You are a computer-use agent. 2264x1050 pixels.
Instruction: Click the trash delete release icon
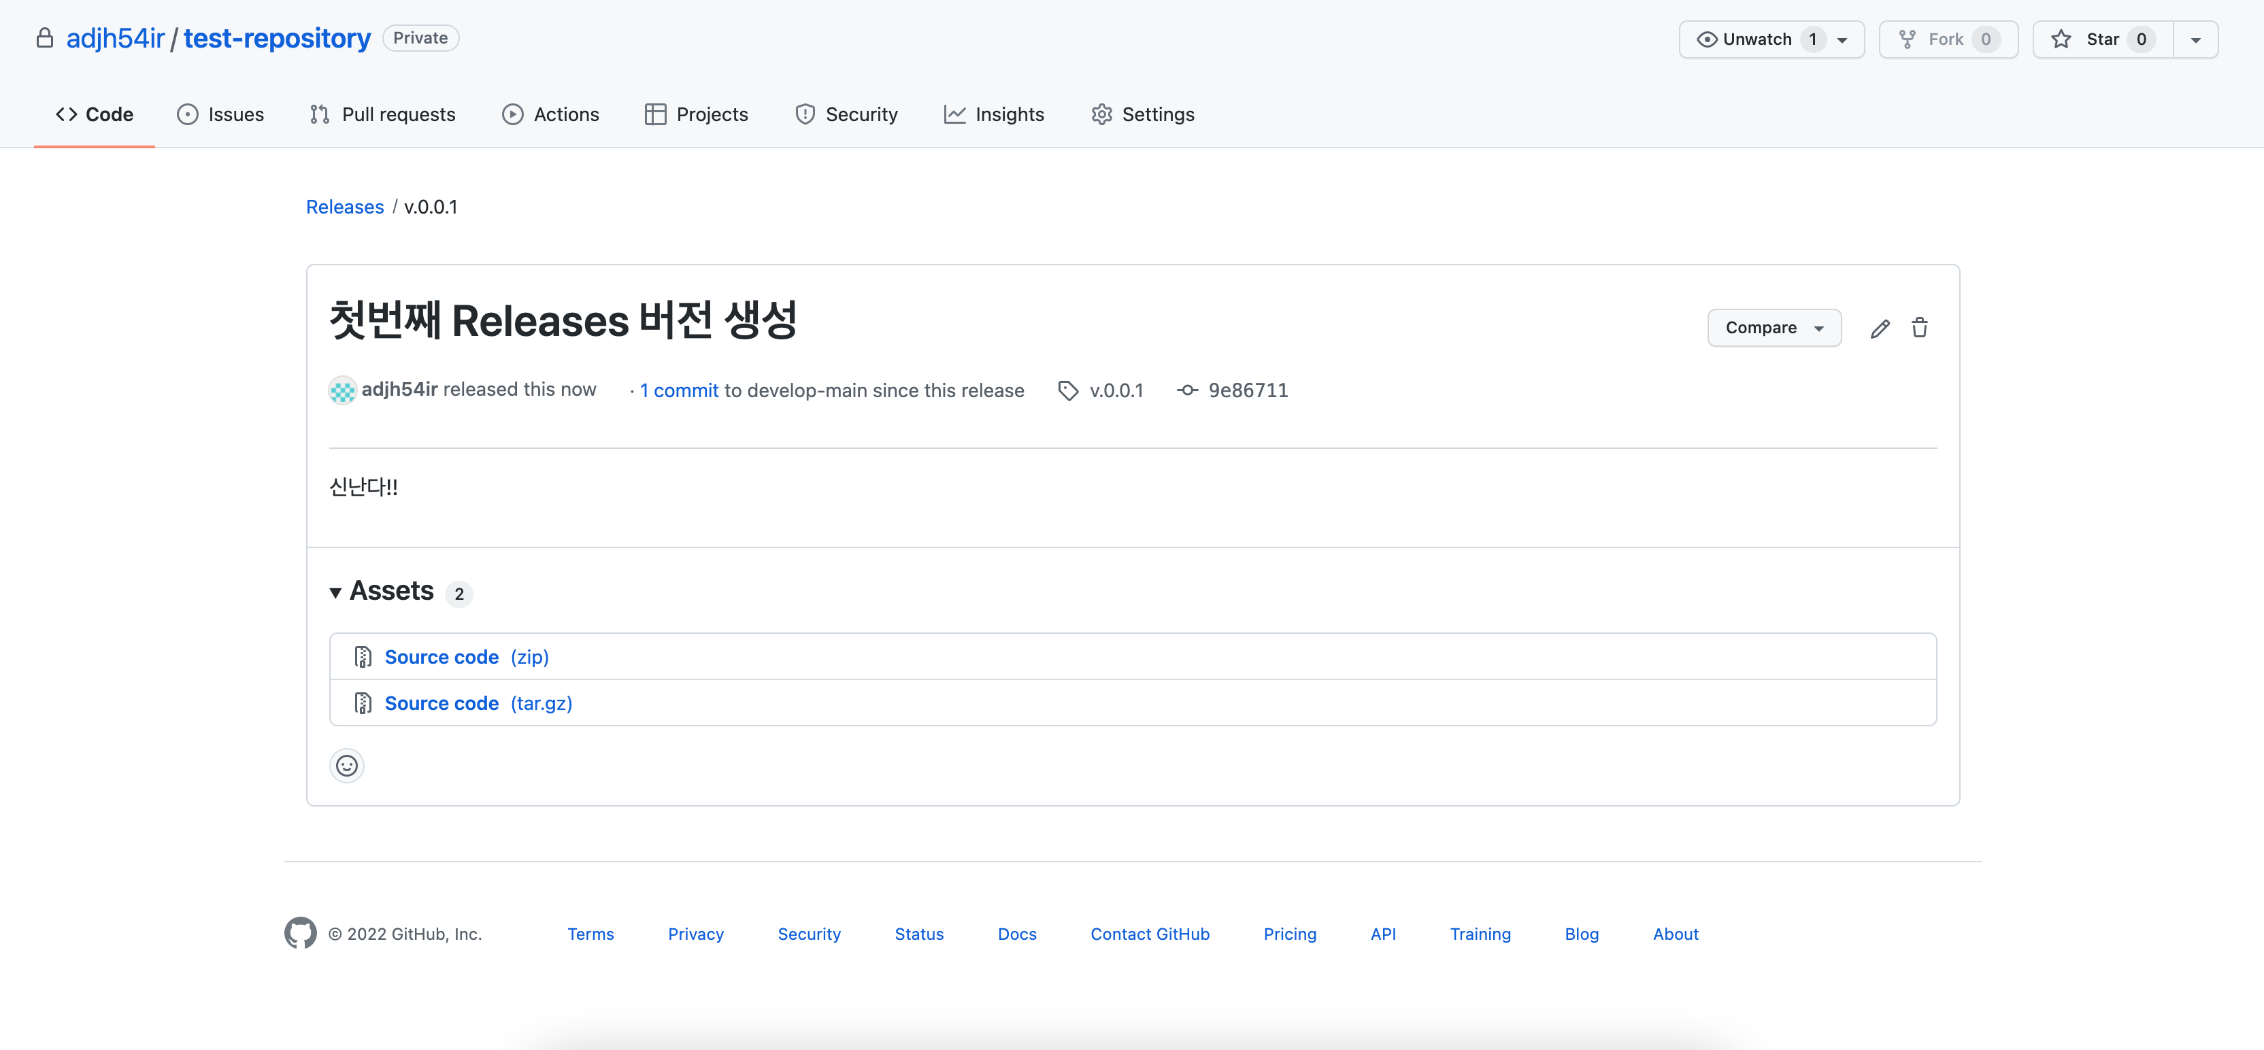[1920, 328]
